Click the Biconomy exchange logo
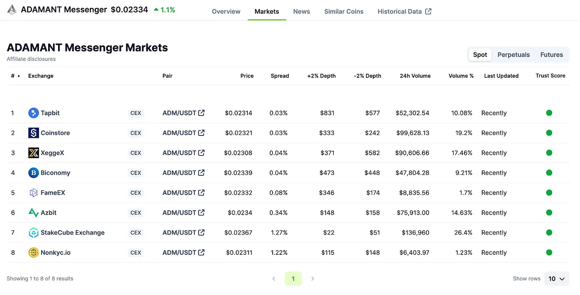Image resolution: width=580 pixels, height=295 pixels. click(34, 172)
